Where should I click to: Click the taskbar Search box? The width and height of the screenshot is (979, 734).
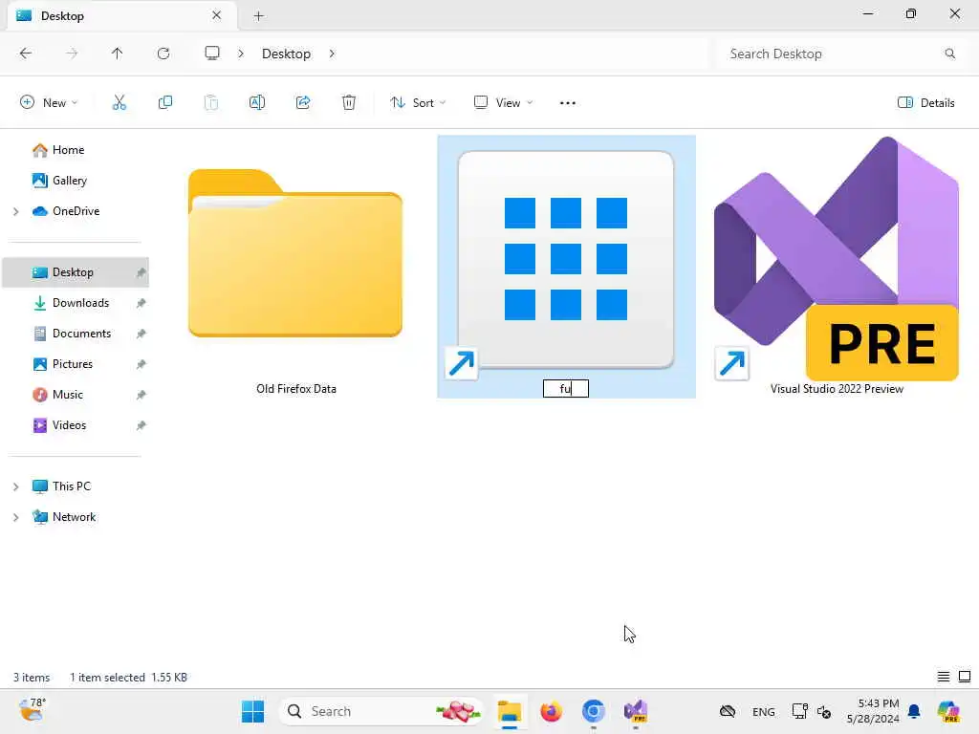[x=382, y=711]
